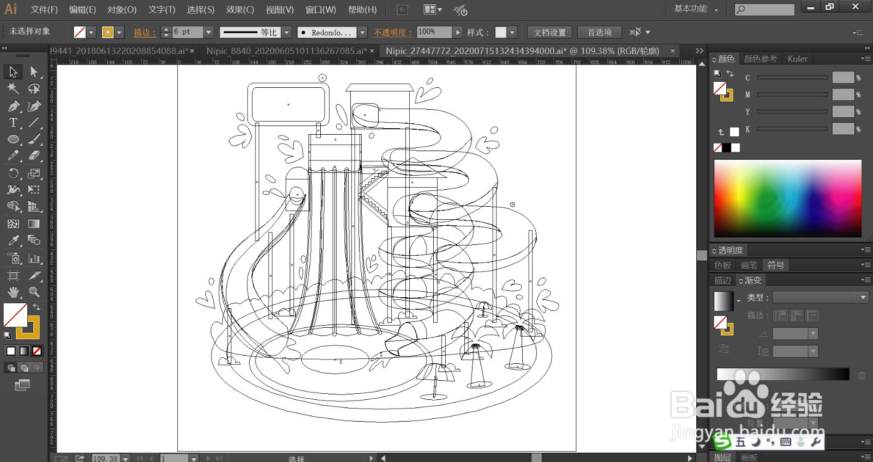Select the Lasso tool

tap(34, 88)
